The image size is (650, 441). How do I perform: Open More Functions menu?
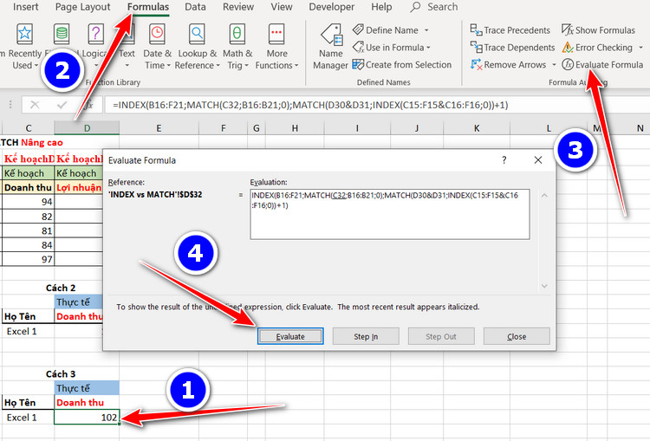276,47
